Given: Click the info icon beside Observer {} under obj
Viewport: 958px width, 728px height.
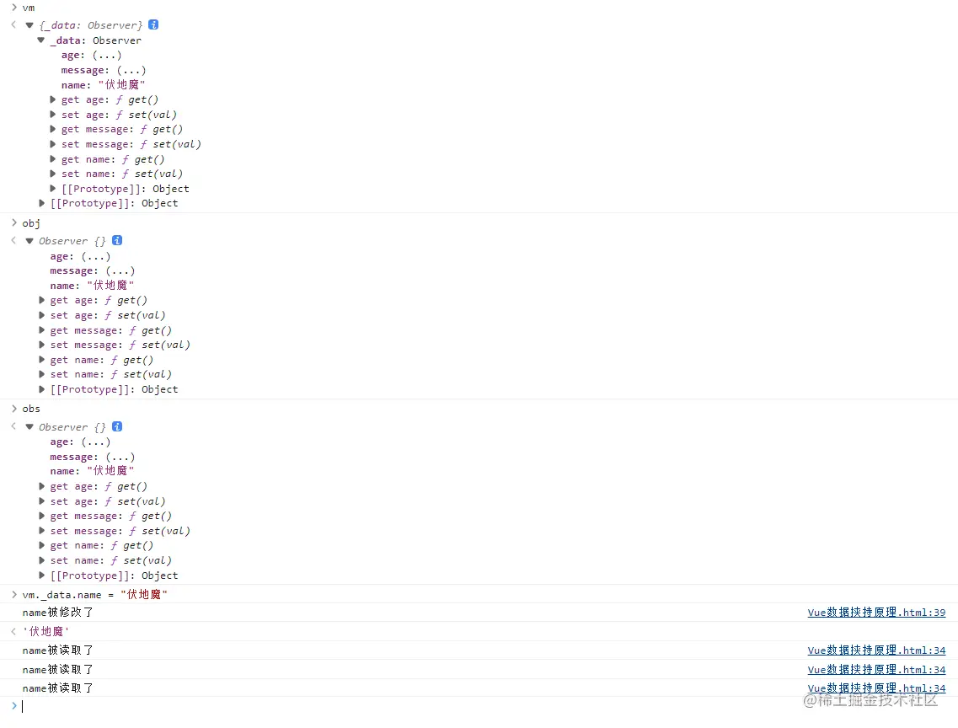Looking at the screenshot, I should tap(117, 240).
